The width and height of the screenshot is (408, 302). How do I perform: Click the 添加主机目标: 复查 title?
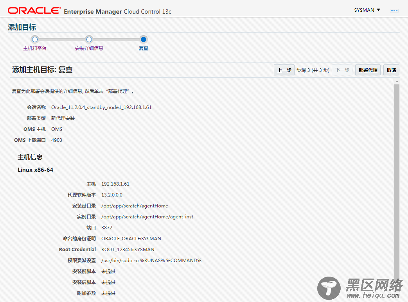[x=42, y=70]
